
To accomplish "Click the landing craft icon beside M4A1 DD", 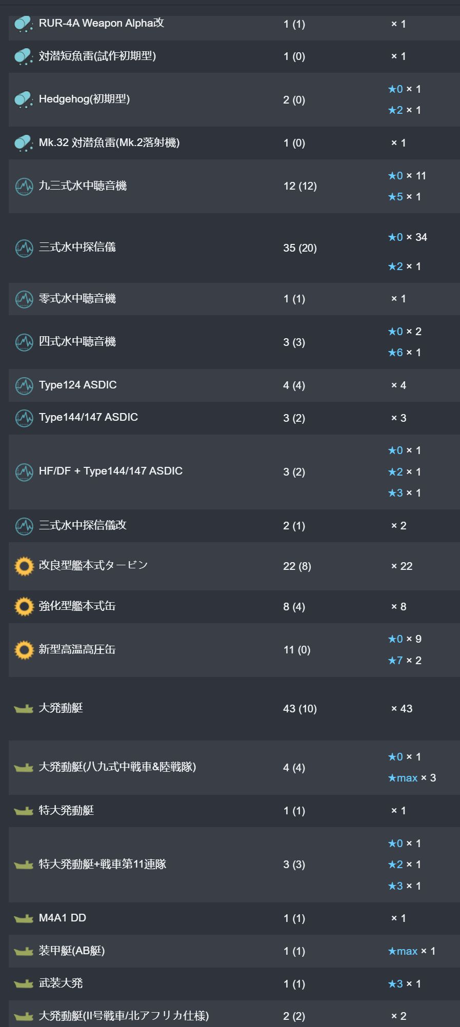I will (x=24, y=918).
